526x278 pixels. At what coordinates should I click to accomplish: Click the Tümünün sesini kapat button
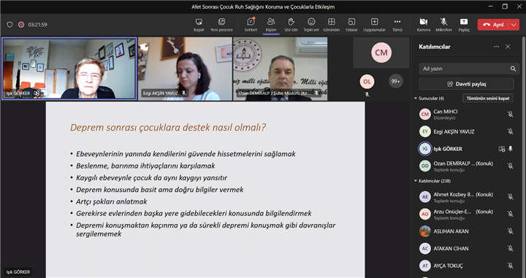tap(488, 98)
